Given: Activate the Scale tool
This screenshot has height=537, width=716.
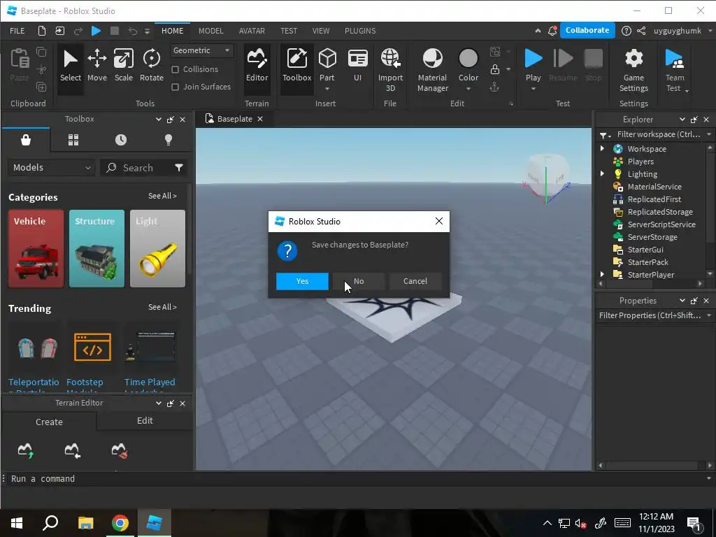Looking at the screenshot, I should pos(123,66).
